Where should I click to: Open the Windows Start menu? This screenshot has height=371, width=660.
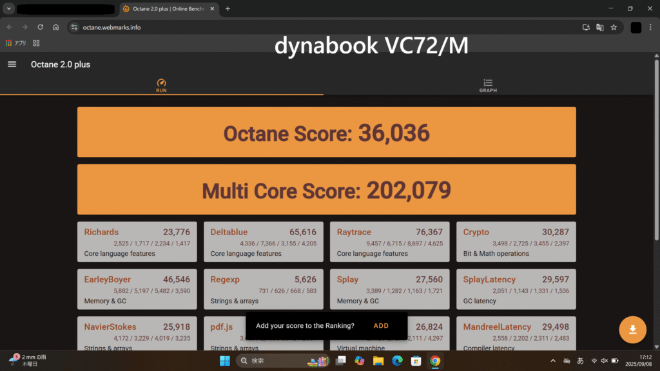pos(225,361)
